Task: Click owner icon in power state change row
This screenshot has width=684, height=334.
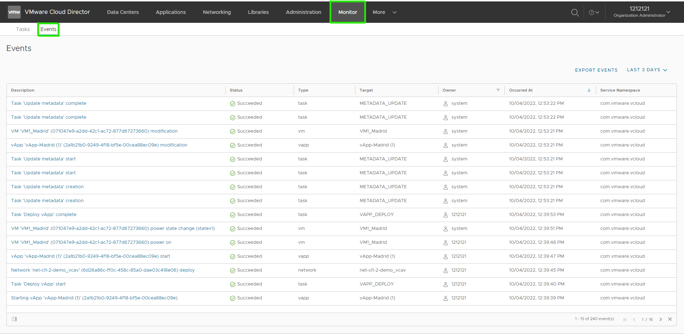Action: [446, 229]
